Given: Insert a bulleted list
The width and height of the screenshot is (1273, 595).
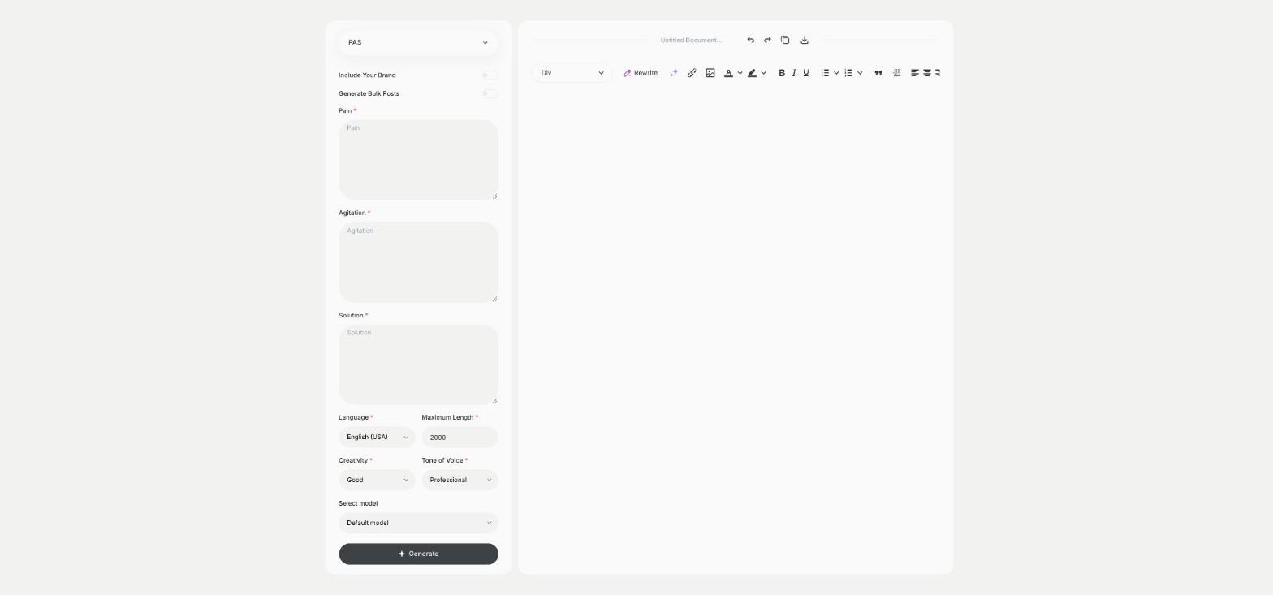Looking at the screenshot, I should coord(825,73).
